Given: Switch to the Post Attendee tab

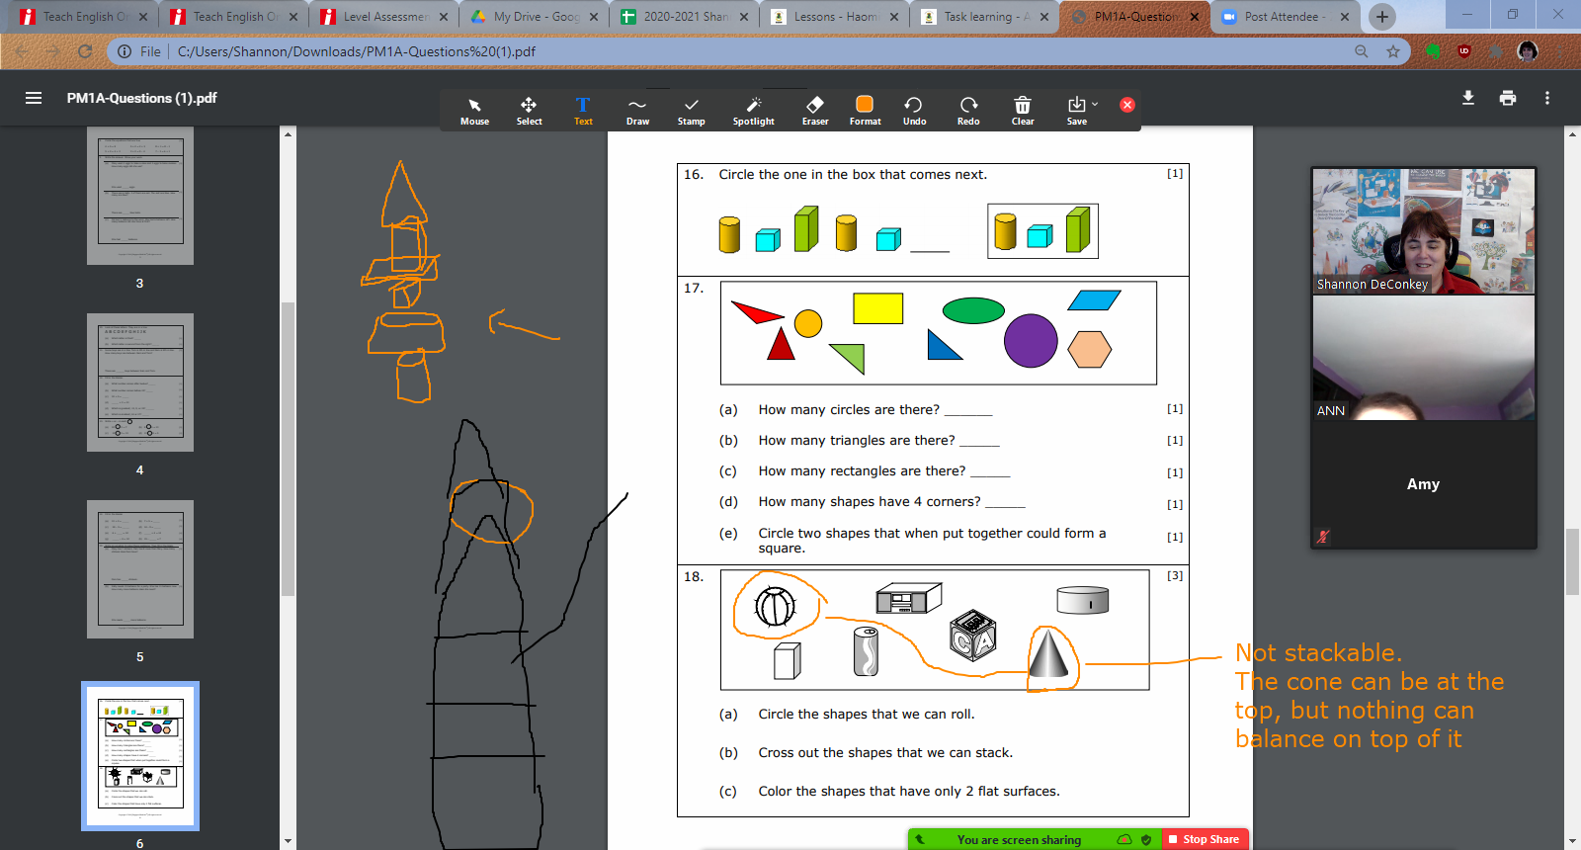Looking at the screenshot, I should pos(1285,17).
